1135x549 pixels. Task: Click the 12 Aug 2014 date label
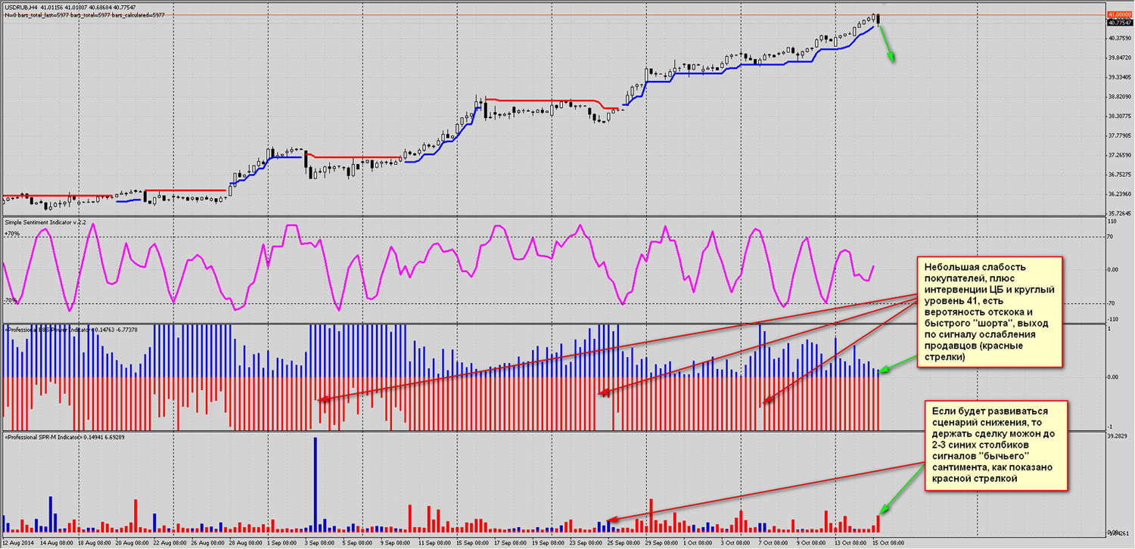point(18,542)
